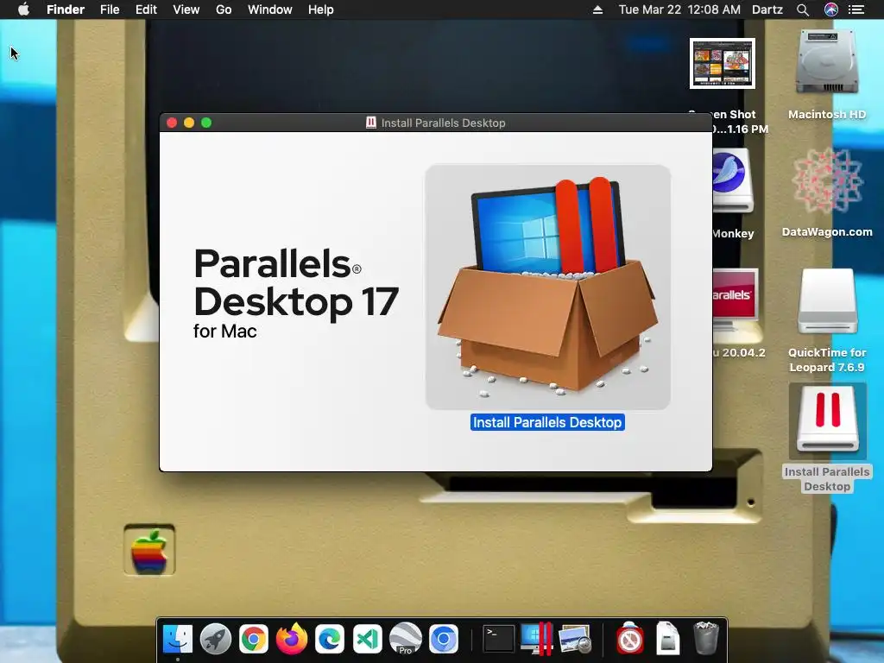
Task: Minimize the Install Parallels Desktop window
Action: pos(189,123)
